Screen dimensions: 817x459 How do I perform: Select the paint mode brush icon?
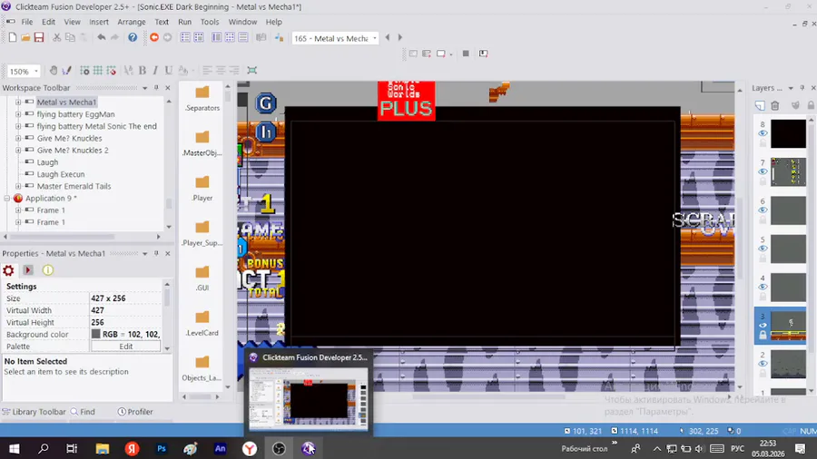[x=66, y=70]
